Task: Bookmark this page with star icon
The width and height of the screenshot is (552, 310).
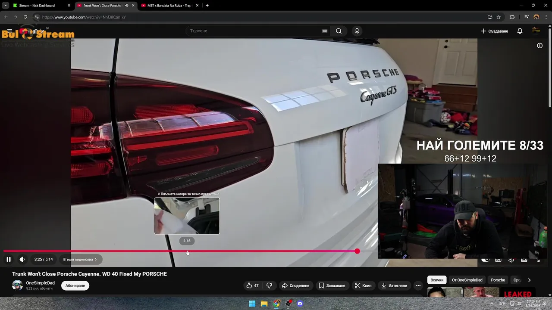Action: coord(499,17)
